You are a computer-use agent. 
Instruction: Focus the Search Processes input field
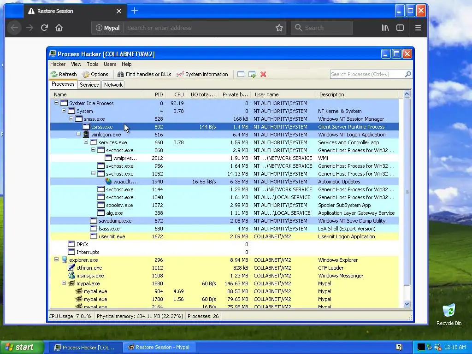367,74
